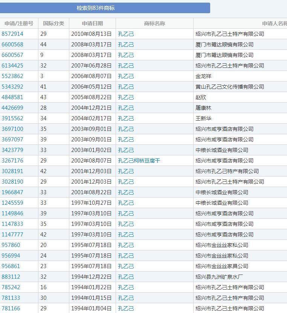Click registration number 957860
This screenshot has height=313, width=287.
(x=11, y=245)
